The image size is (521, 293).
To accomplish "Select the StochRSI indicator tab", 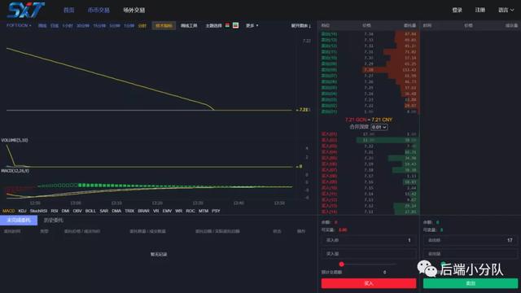I will pyautogui.click(x=38, y=211).
